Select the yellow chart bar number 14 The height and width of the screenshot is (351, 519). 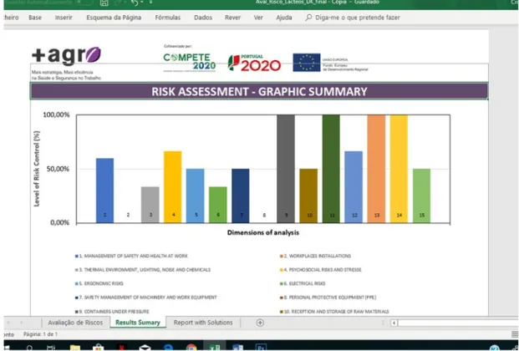click(x=399, y=169)
